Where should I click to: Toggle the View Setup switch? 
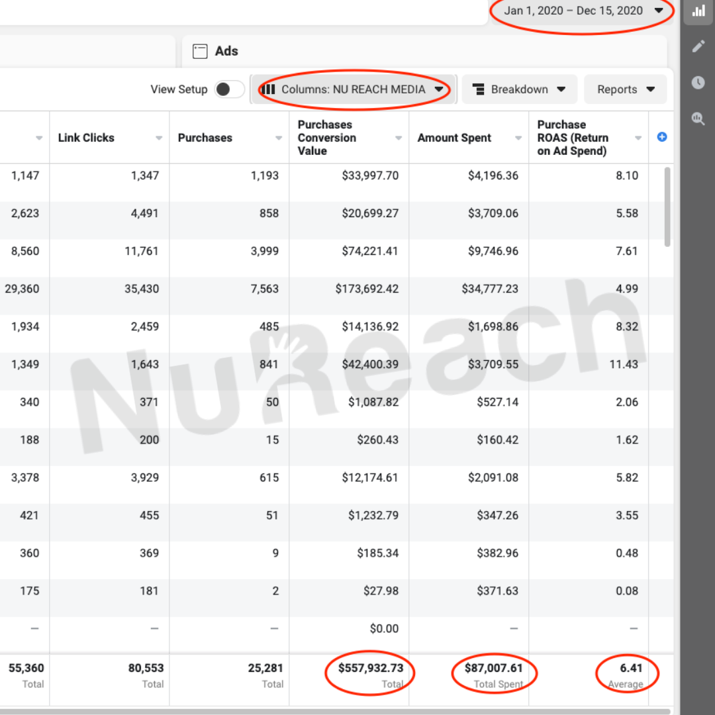229,89
